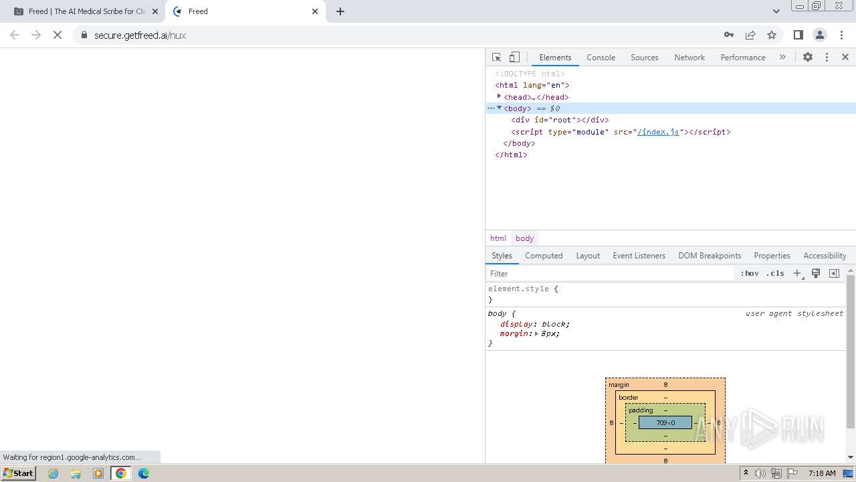Viewport: 856px width, 482px height.
Task: Select the Elements tab
Action: coord(555,58)
